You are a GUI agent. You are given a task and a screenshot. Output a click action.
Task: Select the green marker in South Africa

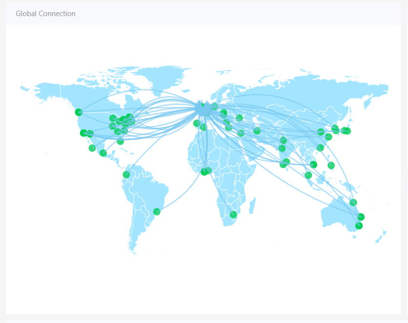coord(233,215)
